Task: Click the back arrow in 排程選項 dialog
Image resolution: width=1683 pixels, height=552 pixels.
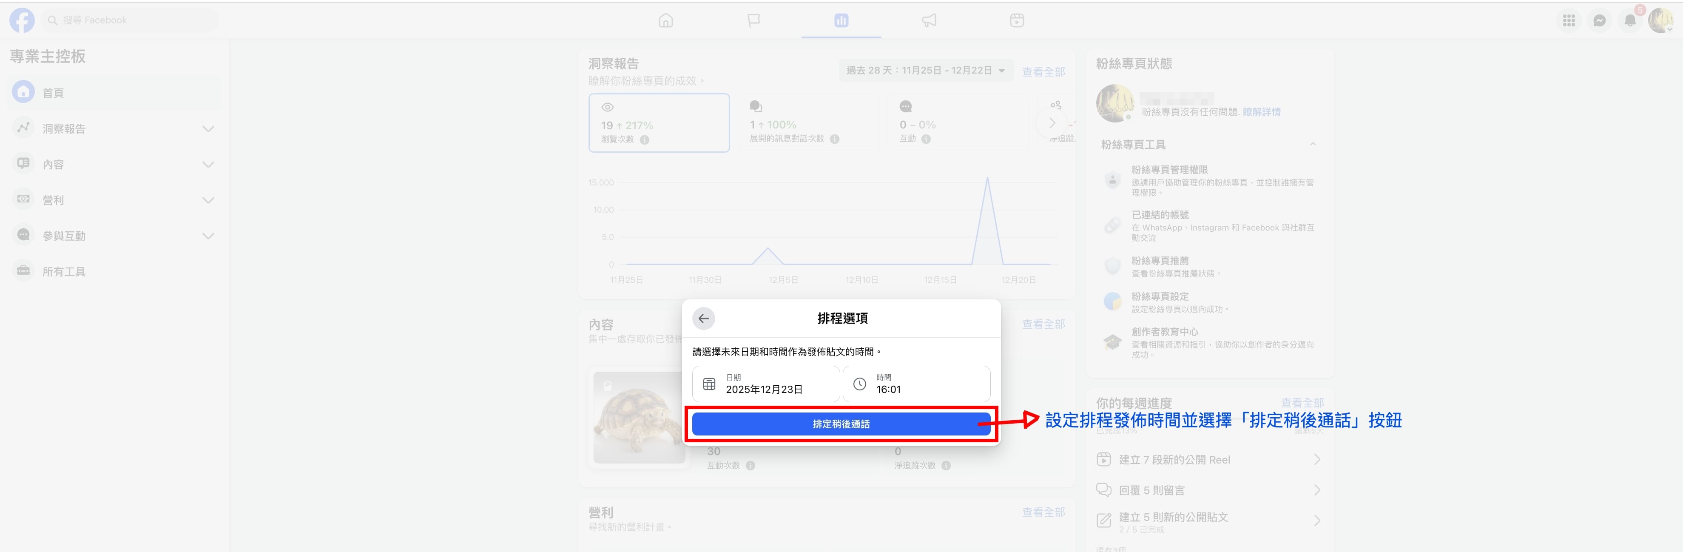Action: (704, 319)
